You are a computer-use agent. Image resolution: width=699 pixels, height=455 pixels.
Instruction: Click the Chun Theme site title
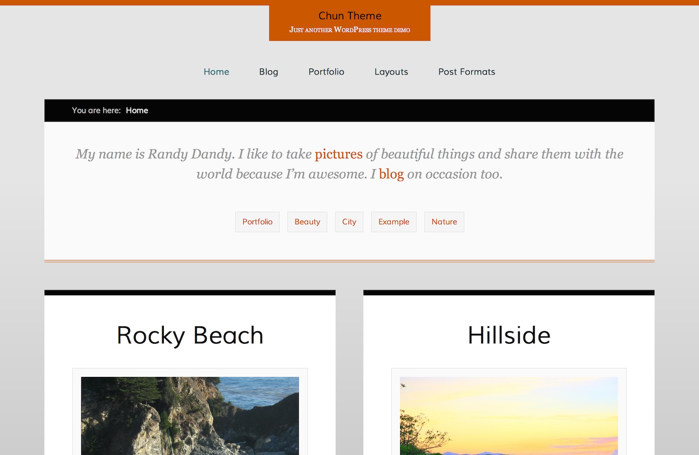coord(349,16)
